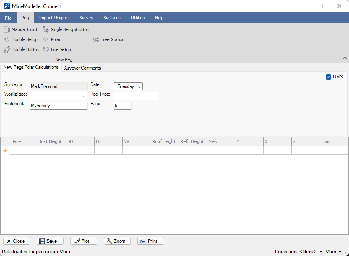Collapse the ribbon using the chevron
The height and width of the screenshot is (256, 349).
coord(345,58)
